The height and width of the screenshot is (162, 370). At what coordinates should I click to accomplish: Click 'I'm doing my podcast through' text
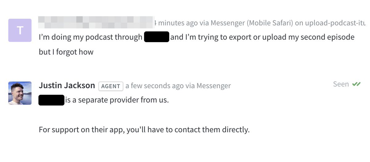[x=90, y=37]
